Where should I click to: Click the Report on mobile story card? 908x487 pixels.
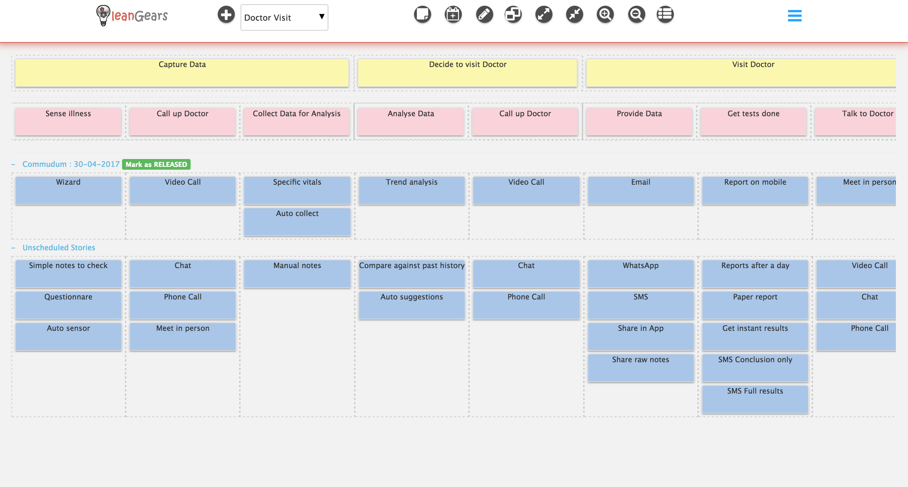[x=755, y=190]
